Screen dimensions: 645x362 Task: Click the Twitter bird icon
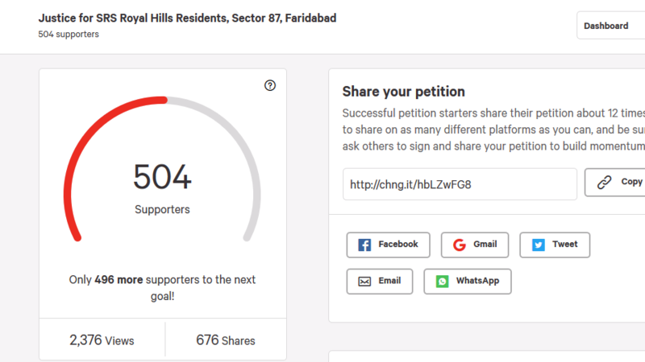point(539,245)
